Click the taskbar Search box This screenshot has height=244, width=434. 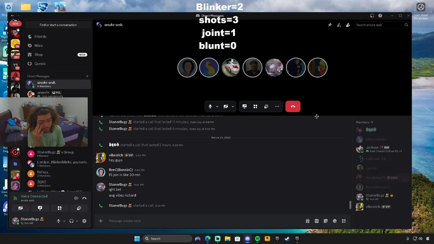click(168, 239)
